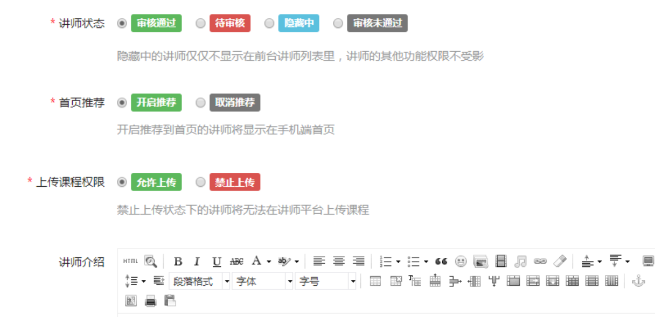This screenshot has height=317, width=655.
Task: Expand the font color dropdown arrow
Action: 269,262
